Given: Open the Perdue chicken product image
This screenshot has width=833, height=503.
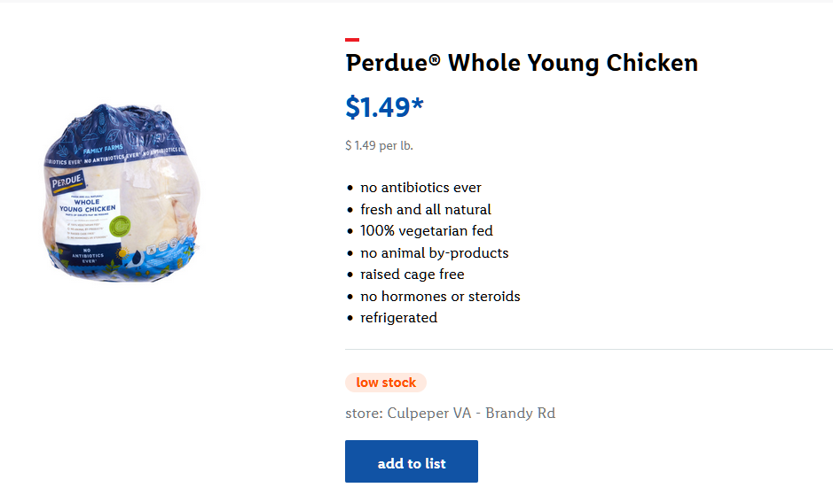Looking at the screenshot, I should [121, 193].
